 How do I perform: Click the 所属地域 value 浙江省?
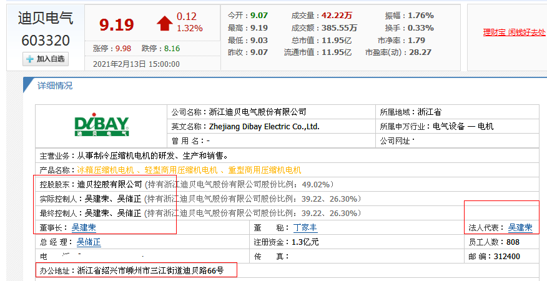coord(430,112)
